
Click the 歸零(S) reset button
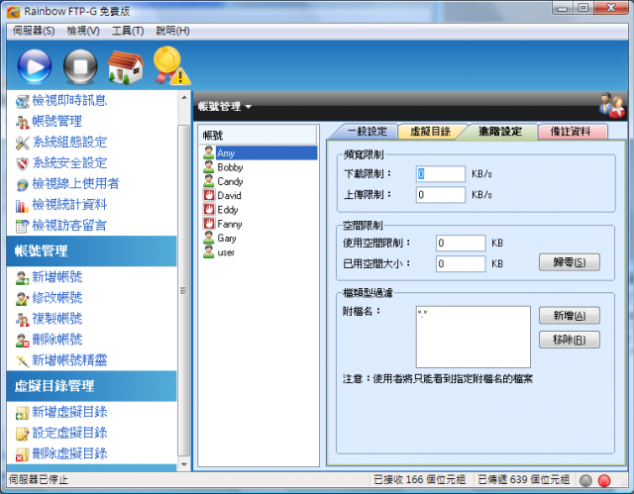tap(570, 262)
